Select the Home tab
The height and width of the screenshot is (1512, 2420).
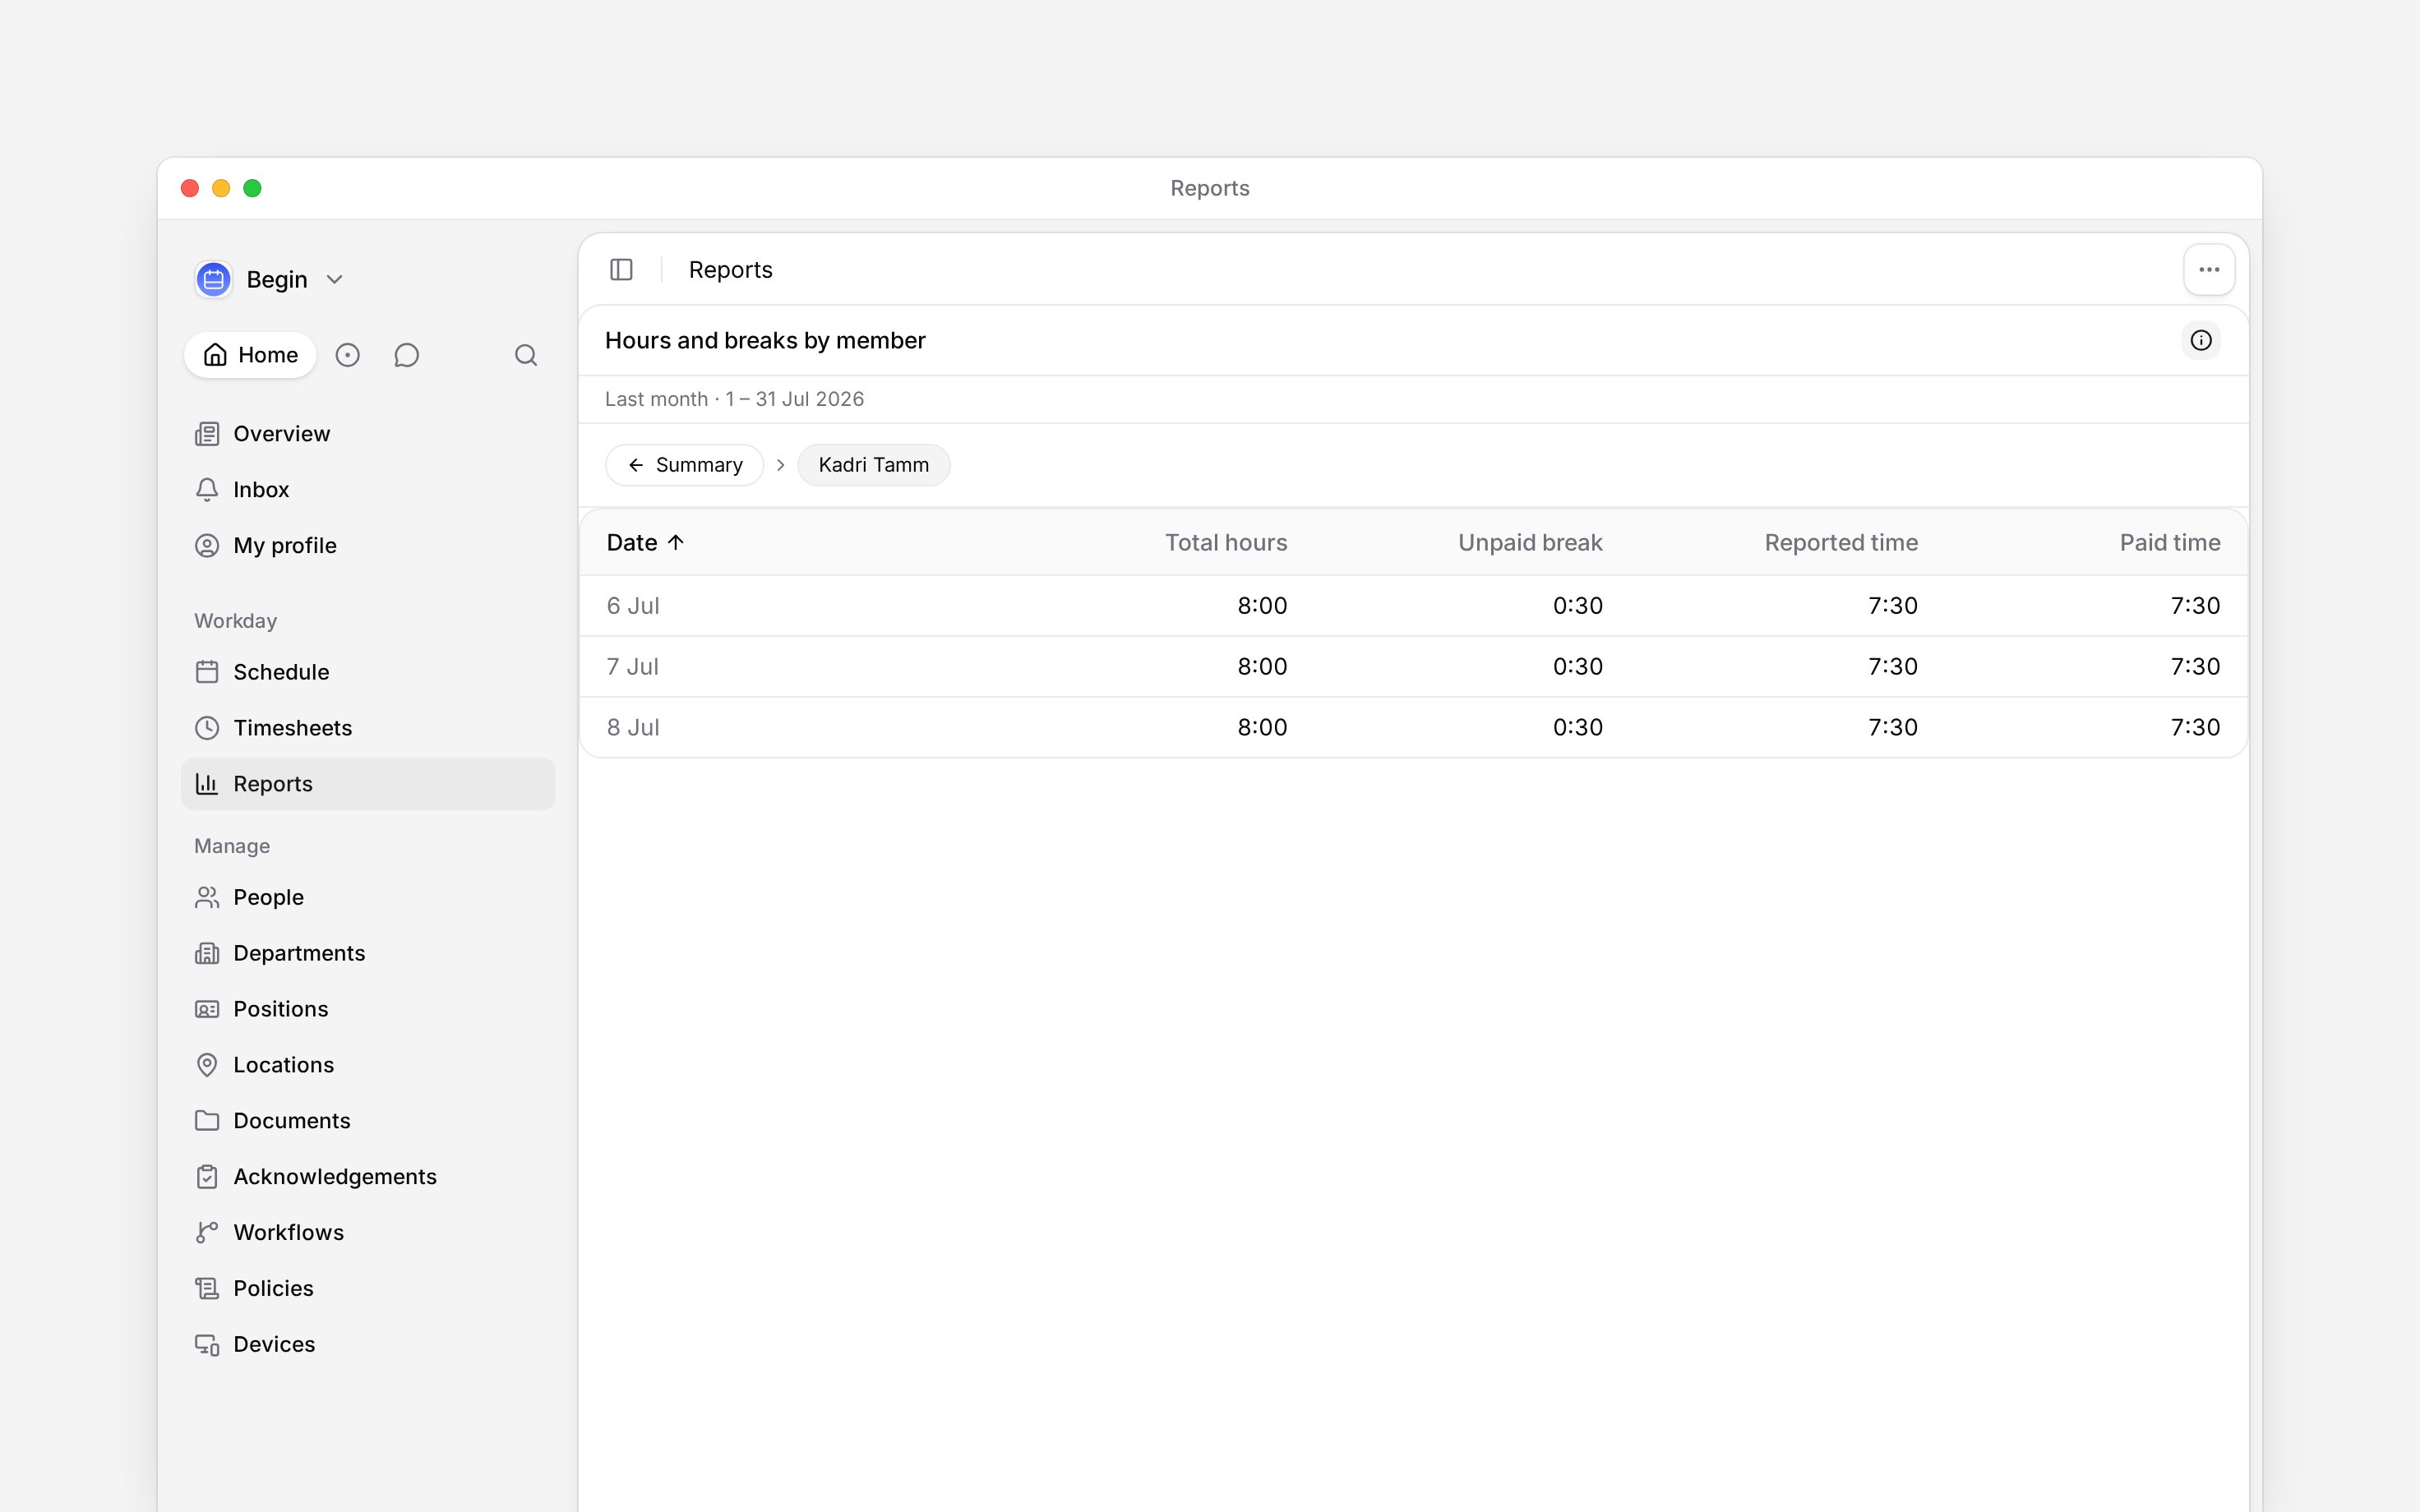click(250, 355)
